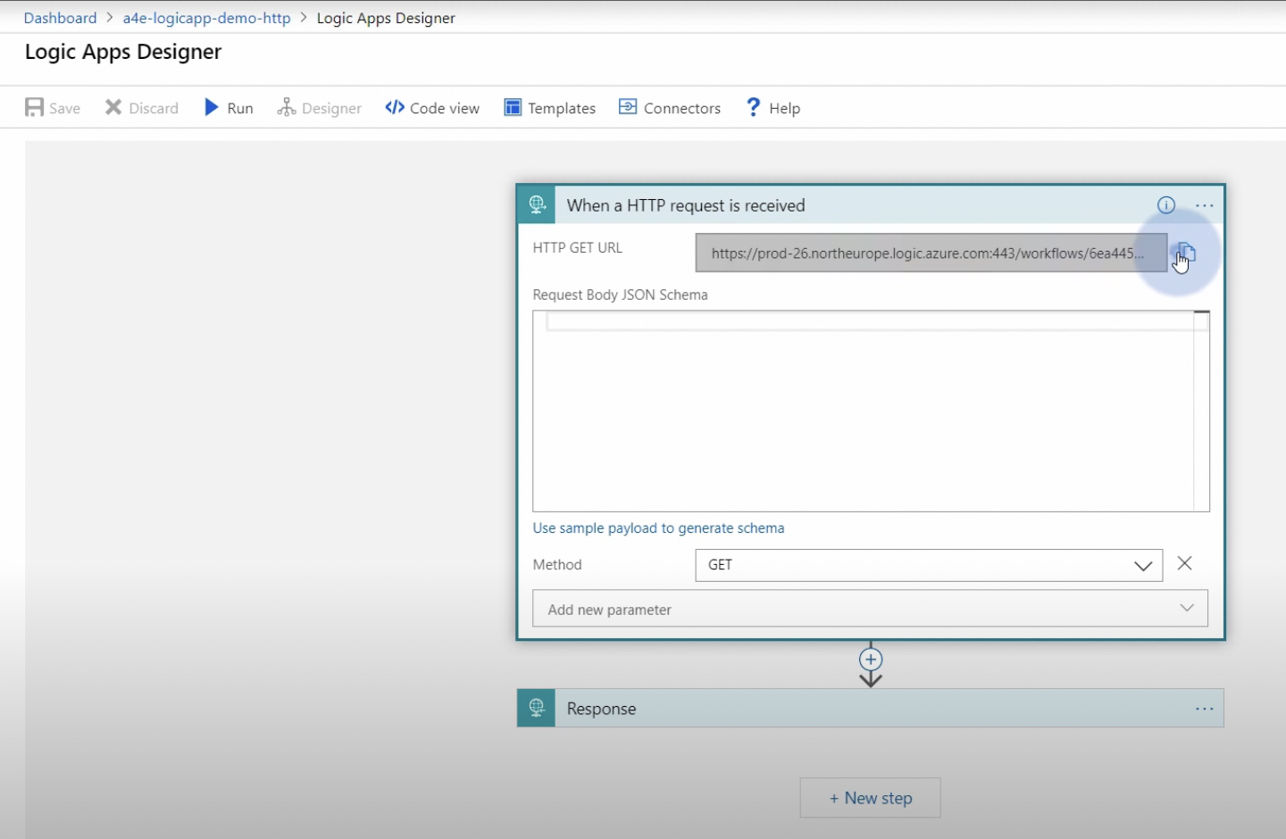Viewport: 1286px width, 839px height.
Task: Click the Logic Apps Designer breadcrumb text
Action: [386, 18]
